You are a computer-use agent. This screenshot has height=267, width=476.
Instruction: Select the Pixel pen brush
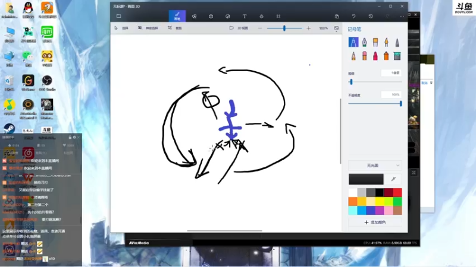(x=397, y=42)
